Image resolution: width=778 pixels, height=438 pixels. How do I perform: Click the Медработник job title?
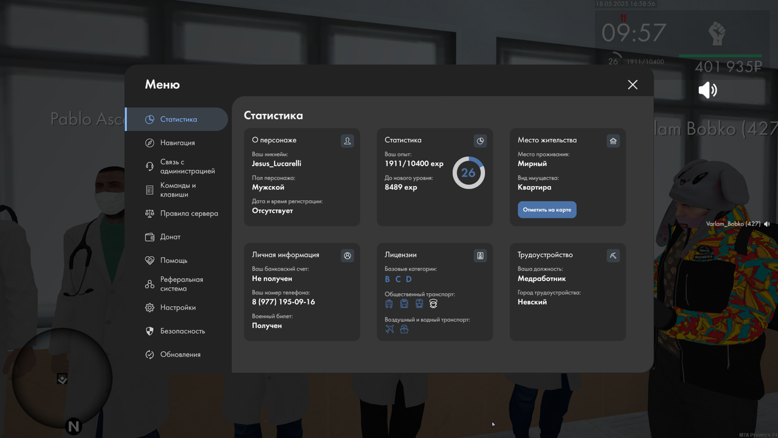pos(542,279)
